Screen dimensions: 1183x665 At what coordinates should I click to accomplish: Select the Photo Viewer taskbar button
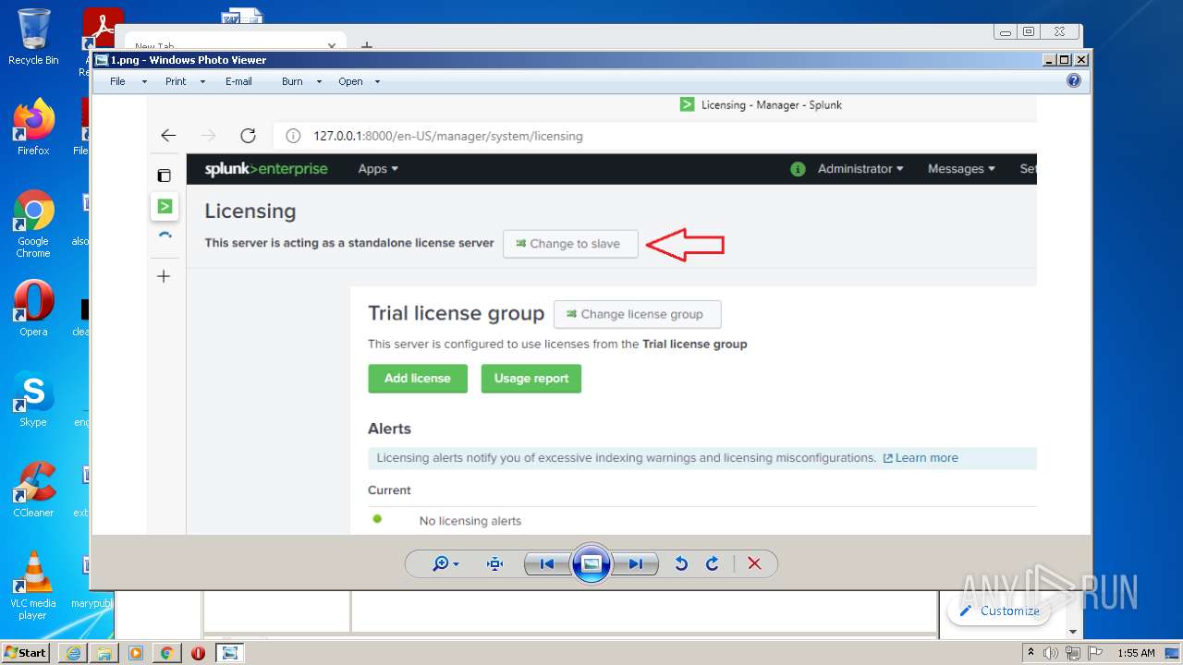pyautogui.click(x=230, y=653)
